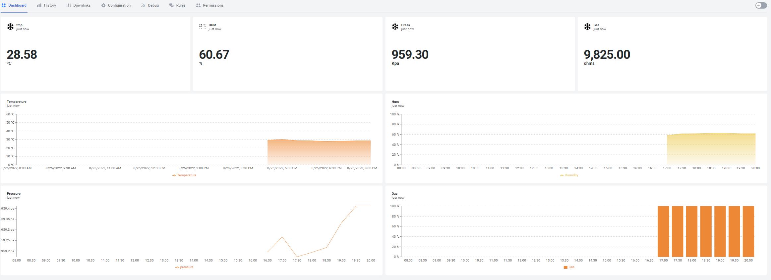Screen dimensions: 771x280
Task: Toggle Humidity series in chart legend
Action: coord(569,175)
